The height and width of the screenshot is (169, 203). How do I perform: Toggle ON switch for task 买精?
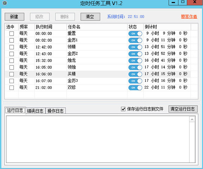tap(135, 74)
